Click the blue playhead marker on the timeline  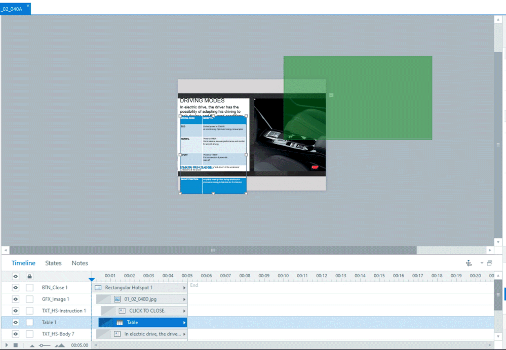coord(92,279)
